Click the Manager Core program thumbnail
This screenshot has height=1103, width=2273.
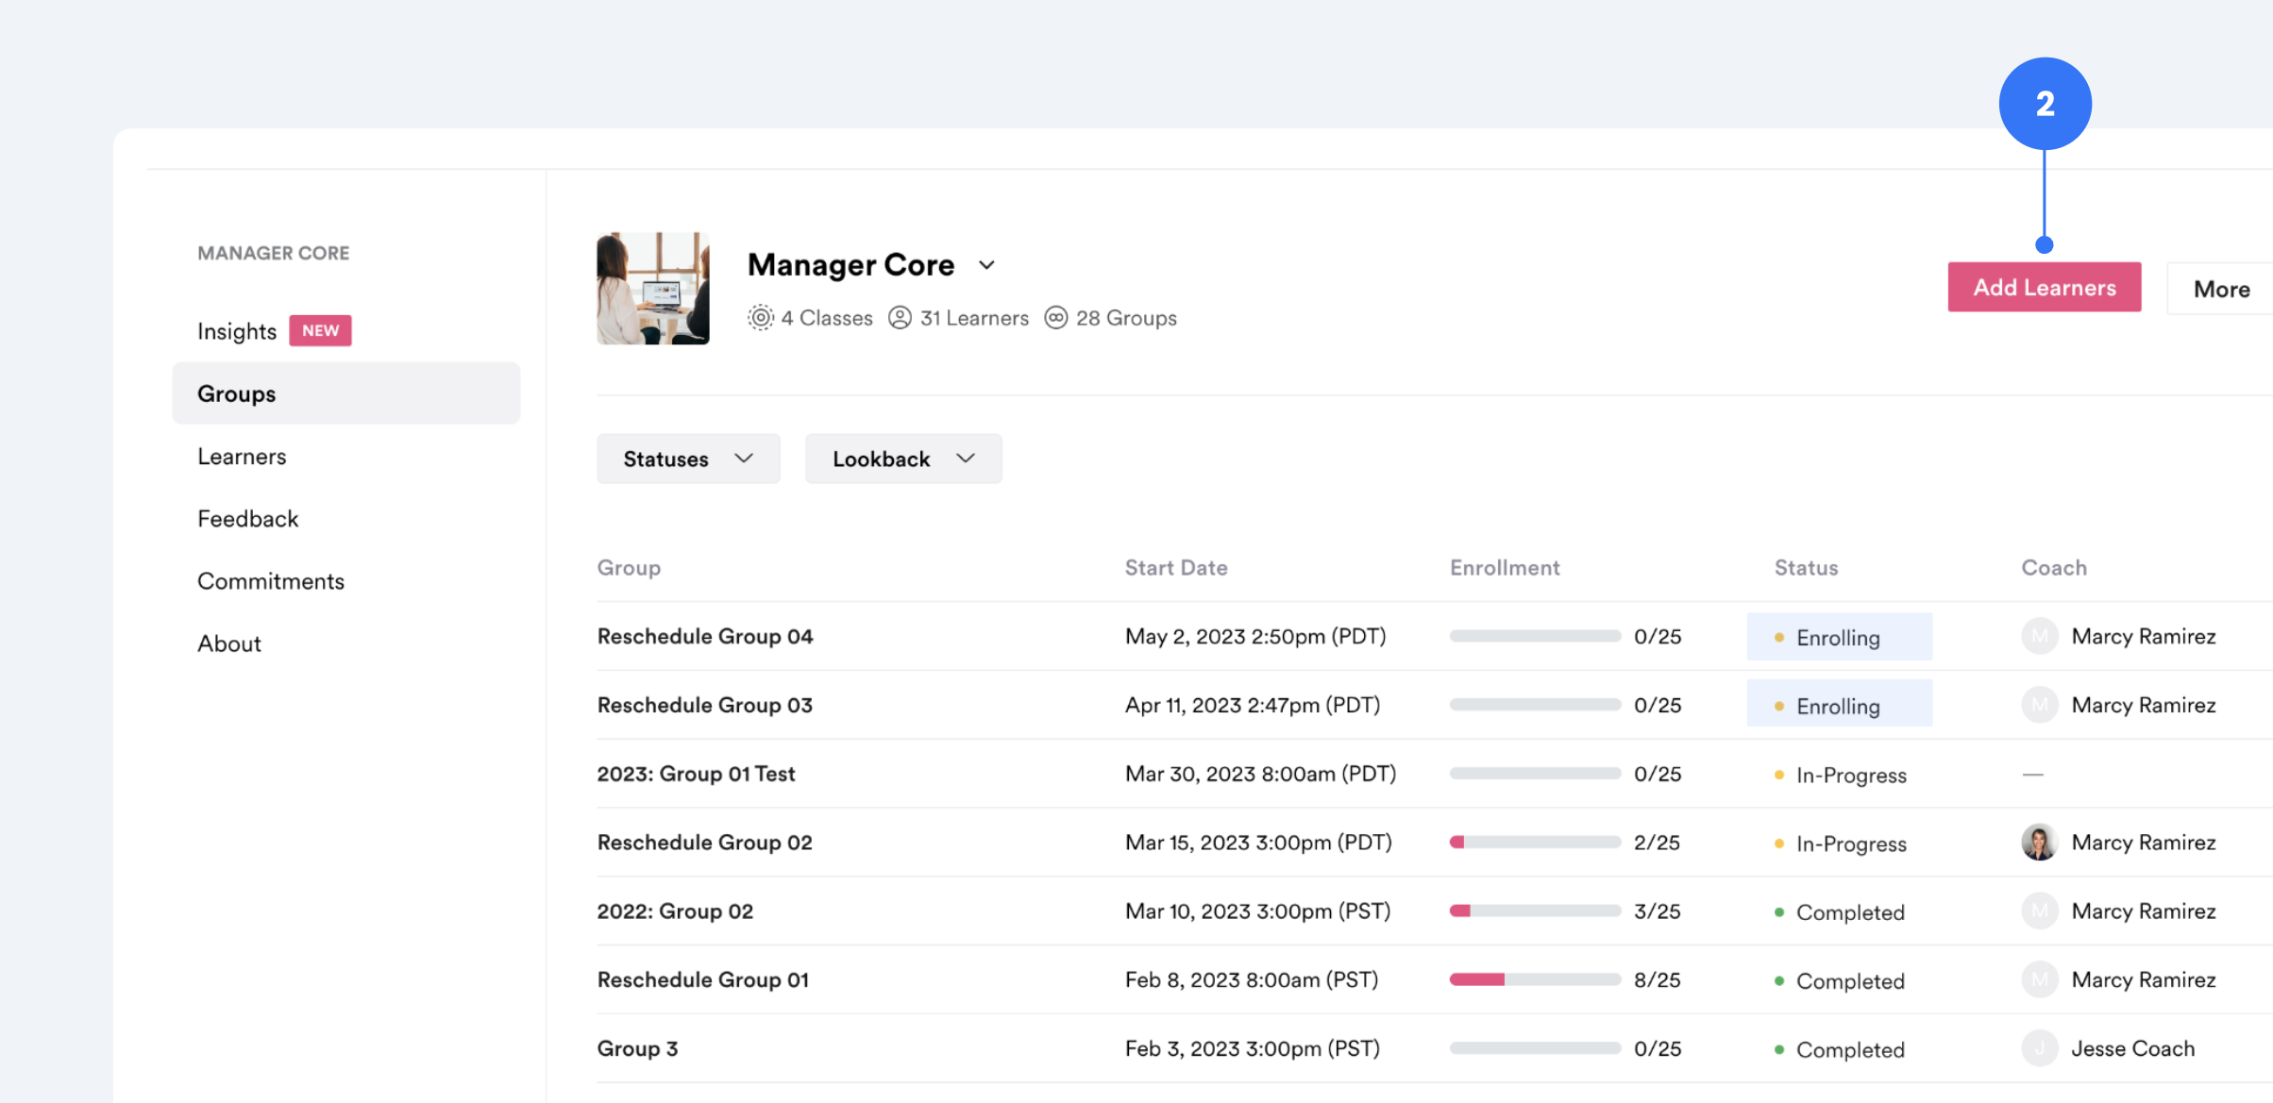click(652, 289)
